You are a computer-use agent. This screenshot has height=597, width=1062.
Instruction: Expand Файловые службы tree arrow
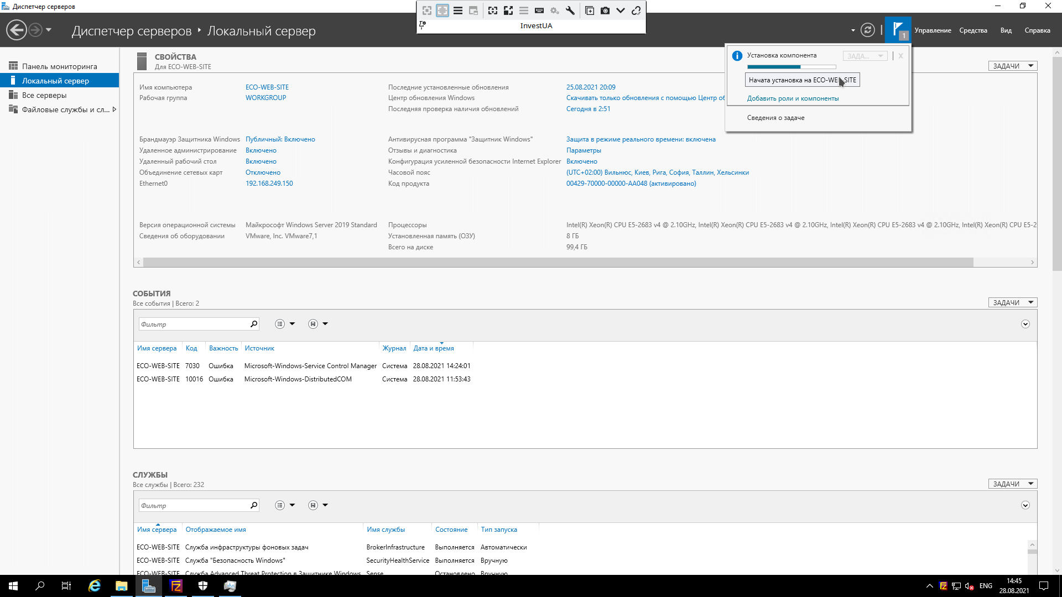pos(114,109)
